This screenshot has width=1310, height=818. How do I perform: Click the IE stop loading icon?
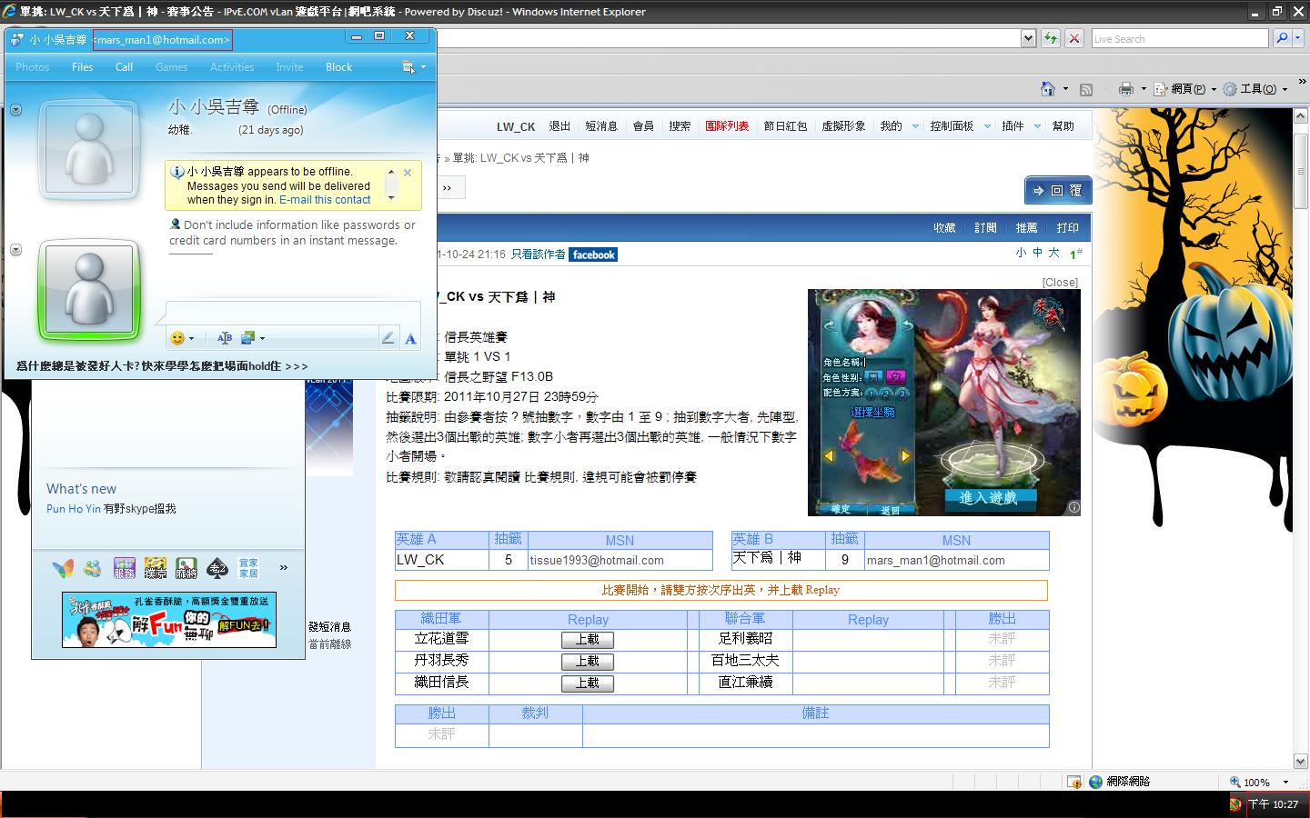(1074, 38)
